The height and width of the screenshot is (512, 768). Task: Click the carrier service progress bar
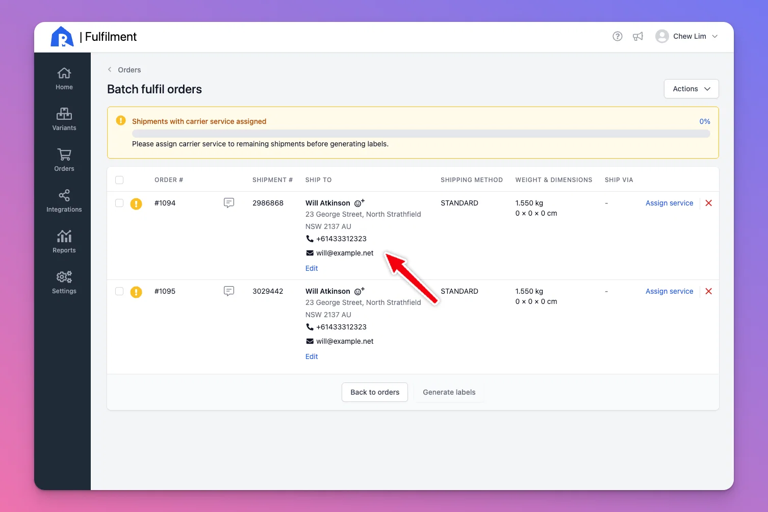(x=421, y=134)
